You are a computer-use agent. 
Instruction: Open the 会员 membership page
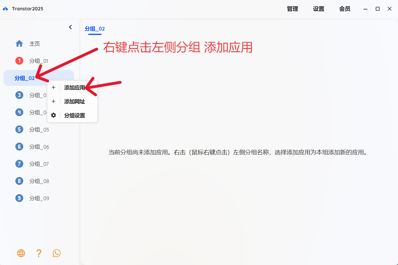coord(345,9)
